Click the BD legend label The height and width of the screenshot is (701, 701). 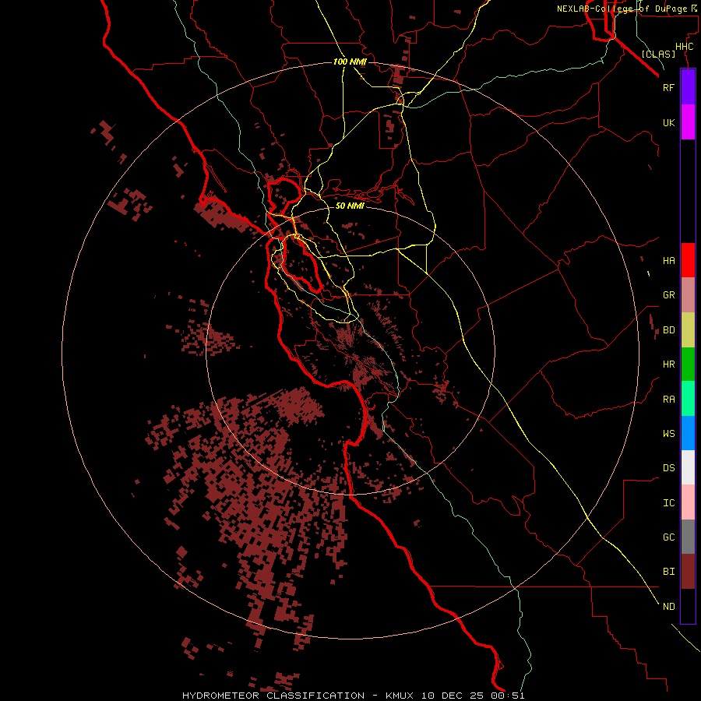pyautogui.click(x=668, y=330)
